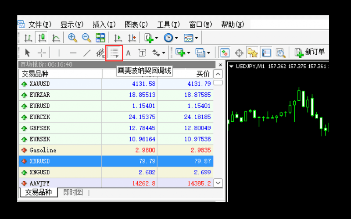Open the 工具(T) menu
This screenshot has height=219, width=351.
click(x=168, y=25)
